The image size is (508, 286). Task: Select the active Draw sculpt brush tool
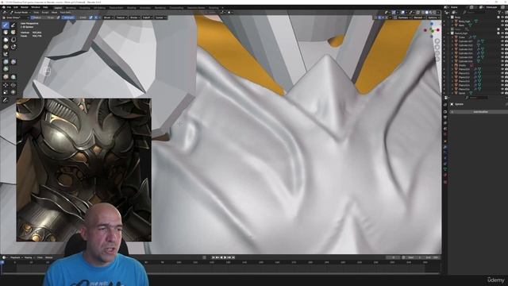[6, 25]
